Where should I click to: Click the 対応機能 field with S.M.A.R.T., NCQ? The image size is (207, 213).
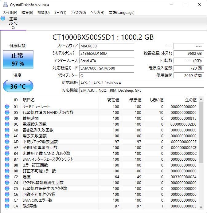tap(141, 90)
